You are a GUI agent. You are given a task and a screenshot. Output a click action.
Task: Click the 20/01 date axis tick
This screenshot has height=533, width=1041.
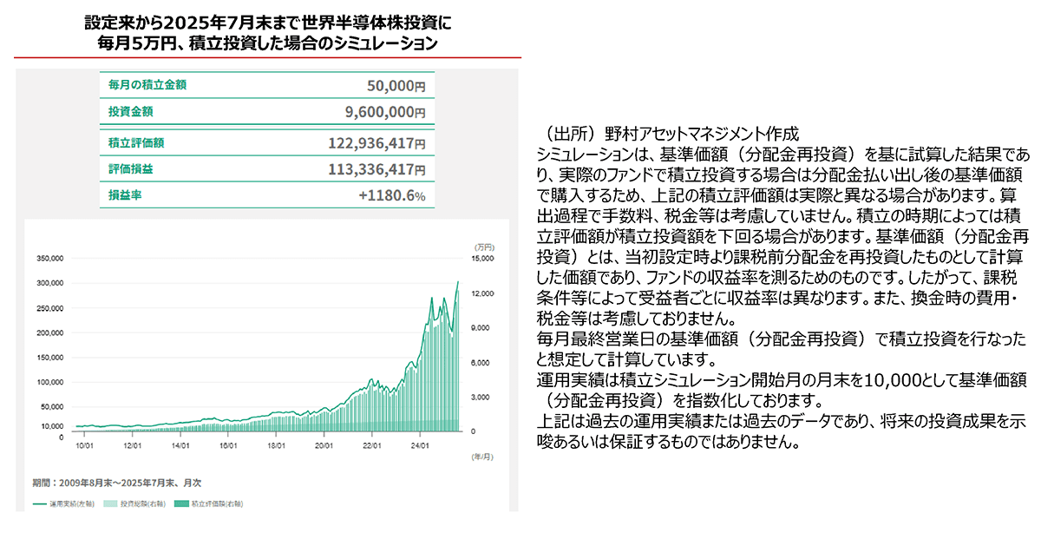pyautogui.click(x=324, y=444)
